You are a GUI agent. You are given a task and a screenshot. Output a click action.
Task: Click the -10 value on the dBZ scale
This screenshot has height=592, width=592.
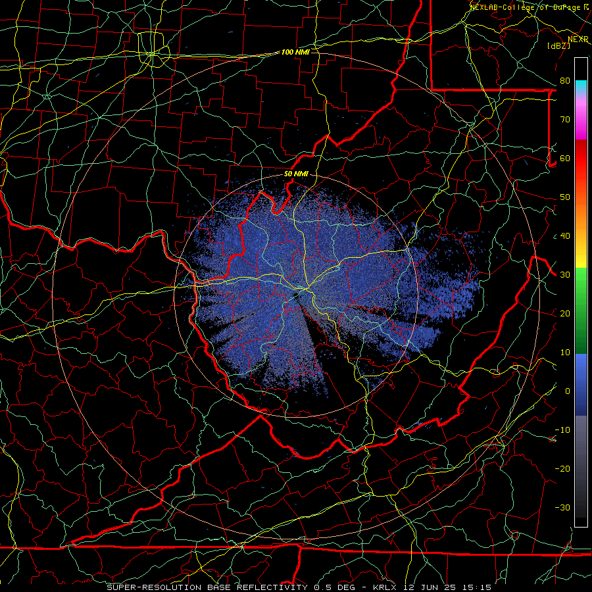click(x=562, y=430)
